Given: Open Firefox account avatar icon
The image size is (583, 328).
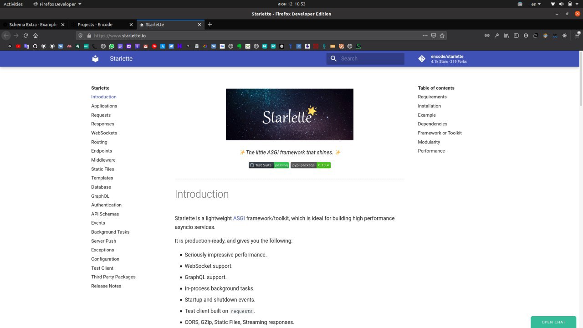Looking at the screenshot, I should [526, 36].
